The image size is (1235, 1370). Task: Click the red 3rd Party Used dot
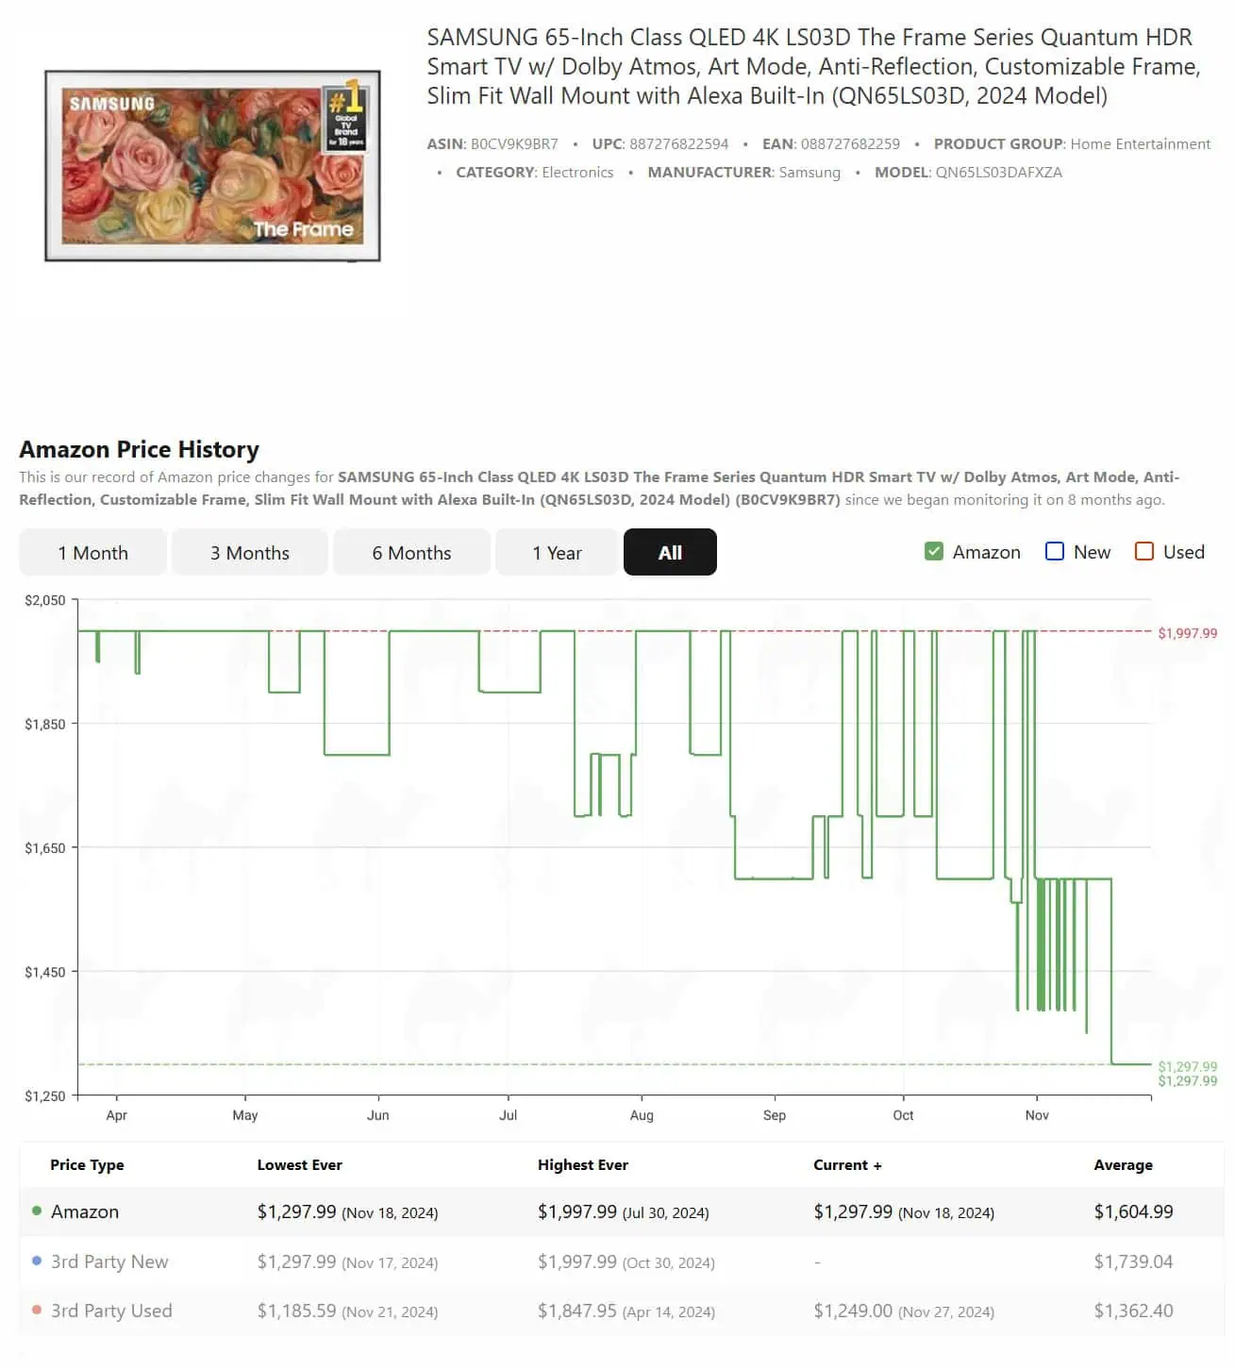click(x=37, y=1311)
